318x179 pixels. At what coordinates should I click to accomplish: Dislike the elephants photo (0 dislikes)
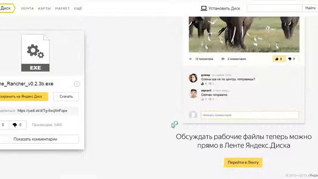tap(292, 59)
